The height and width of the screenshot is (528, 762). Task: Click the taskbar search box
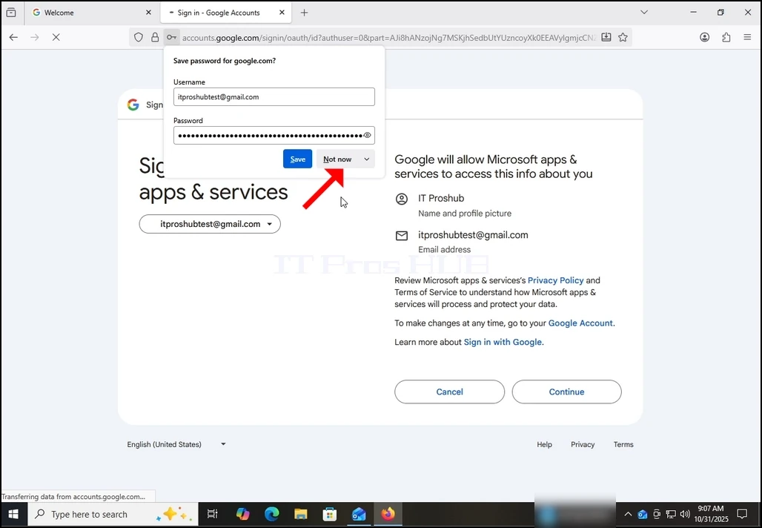pos(113,515)
